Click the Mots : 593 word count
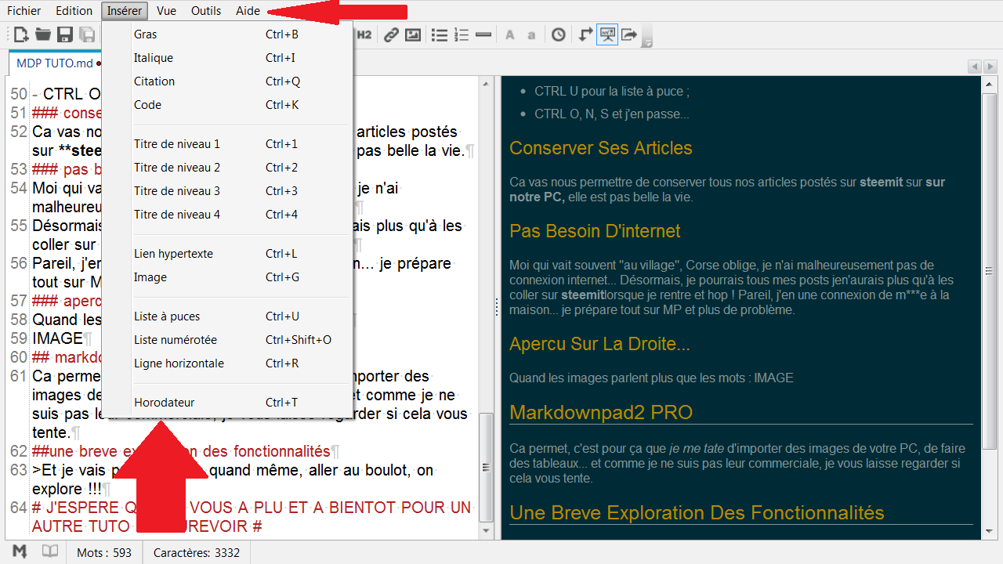 [104, 552]
